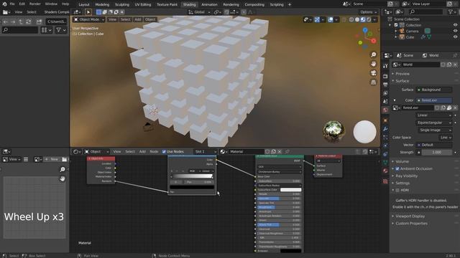The image size is (460, 258).
Task: Select the Cube item in the outliner
Action: [x=410, y=37]
